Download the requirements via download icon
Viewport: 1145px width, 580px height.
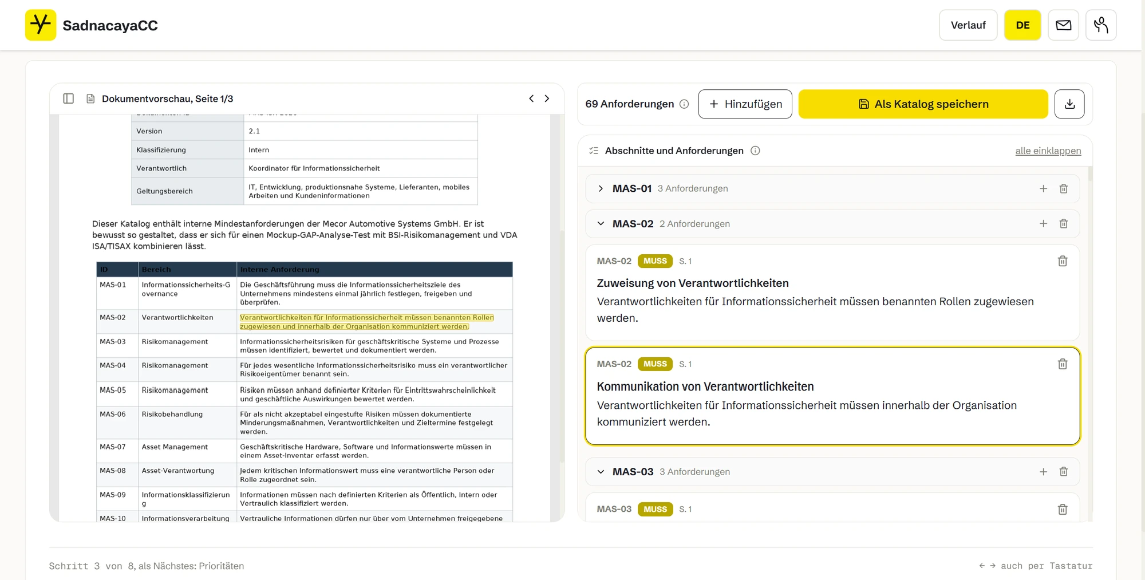(1069, 104)
